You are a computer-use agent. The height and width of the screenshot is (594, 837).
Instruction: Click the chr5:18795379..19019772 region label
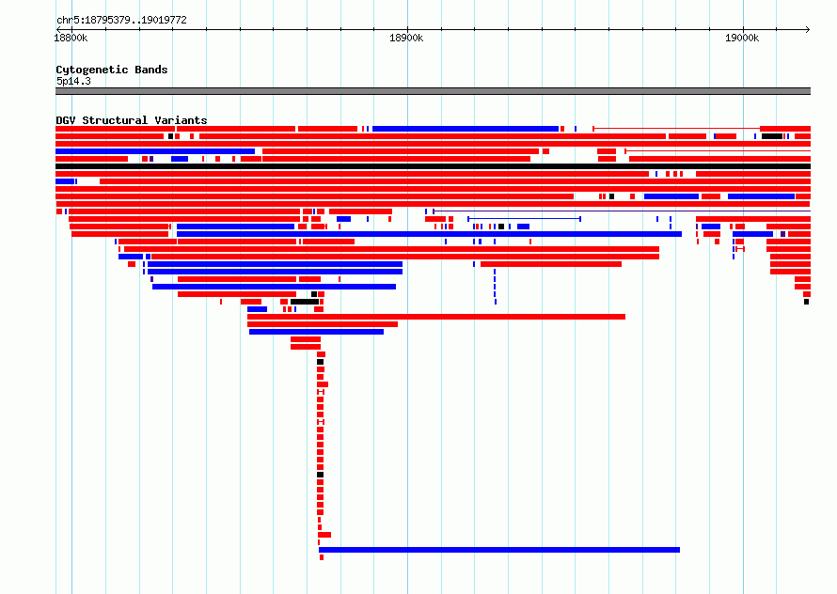121,21
